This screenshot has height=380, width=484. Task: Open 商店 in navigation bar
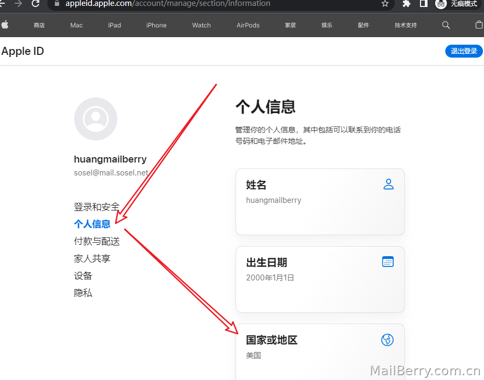[x=39, y=25]
